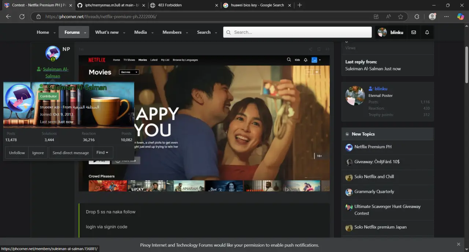
Task: Reload the page with the refresh icon
Action: coord(22,17)
